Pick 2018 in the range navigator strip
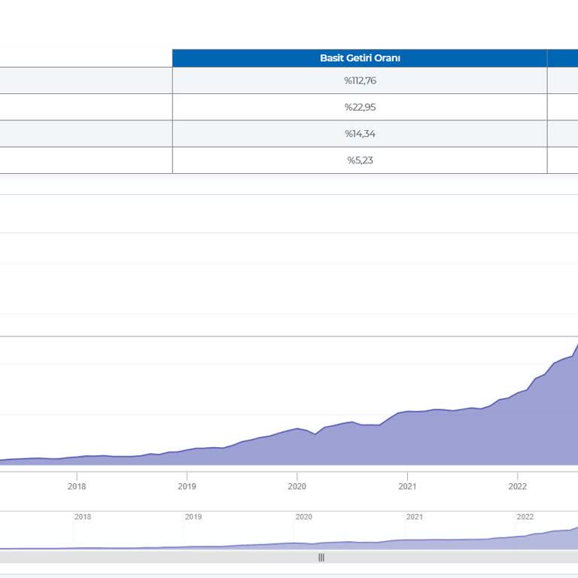The width and height of the screenshot is (578, 578). click(83, 517)
